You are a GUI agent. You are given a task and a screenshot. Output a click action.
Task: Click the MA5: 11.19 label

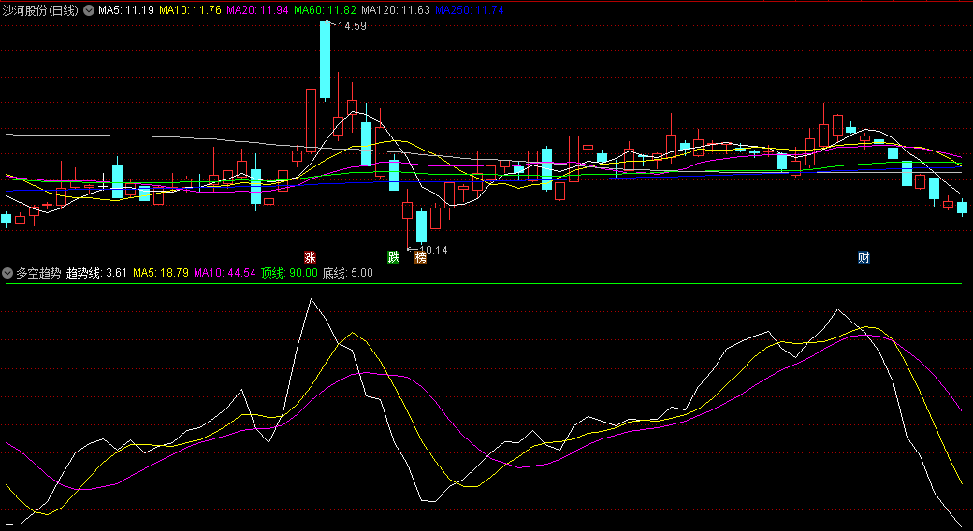pos(126,10)
